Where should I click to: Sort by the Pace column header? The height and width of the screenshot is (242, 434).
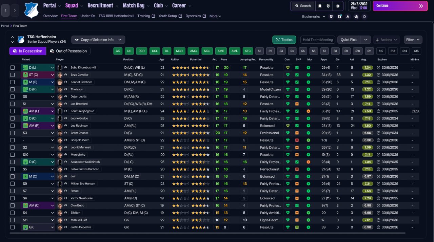pyautogui.click(x=224, y=60)
